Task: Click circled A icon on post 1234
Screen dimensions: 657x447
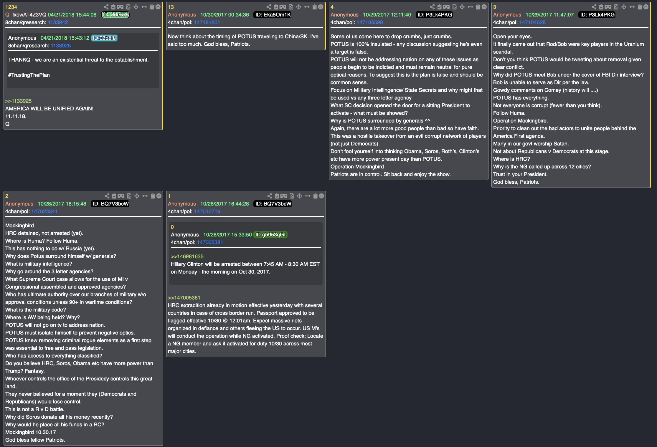Action: (x=158, y=7)
